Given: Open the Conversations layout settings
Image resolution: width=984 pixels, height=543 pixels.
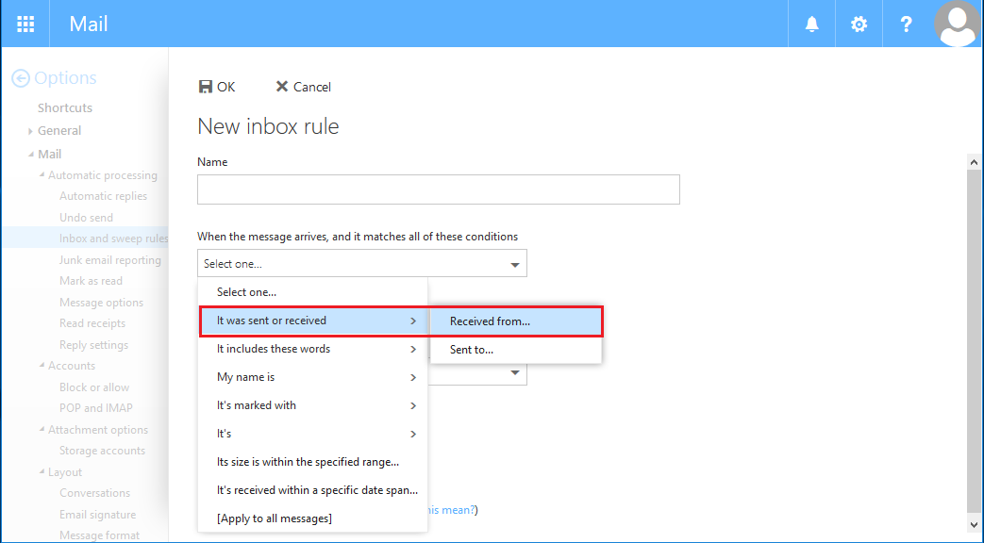Looking at the screenshot, I should click(x=95, y=492).
